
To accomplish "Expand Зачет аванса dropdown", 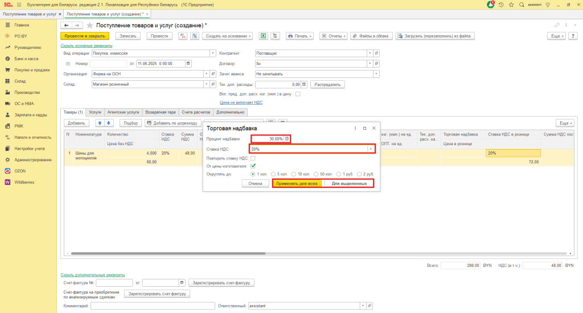I will 376,74.
